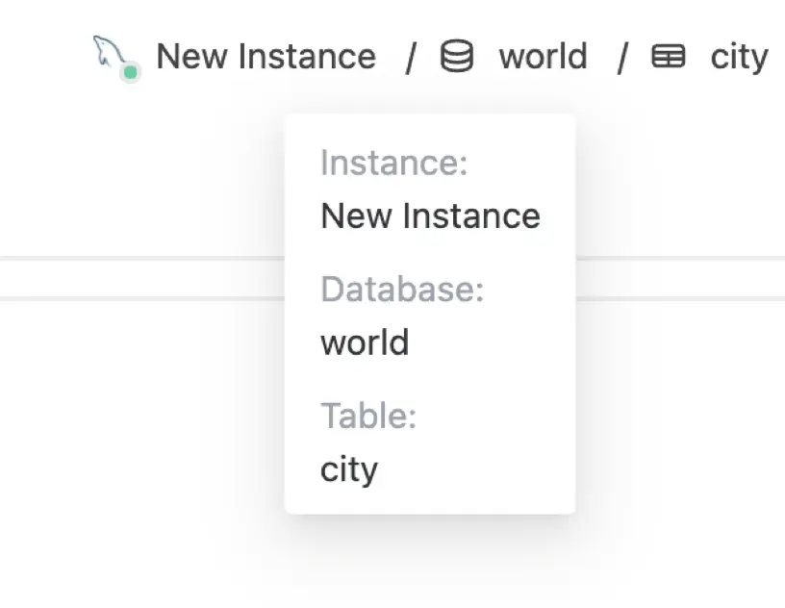Click the table grid icon before city

click(669, 56)
